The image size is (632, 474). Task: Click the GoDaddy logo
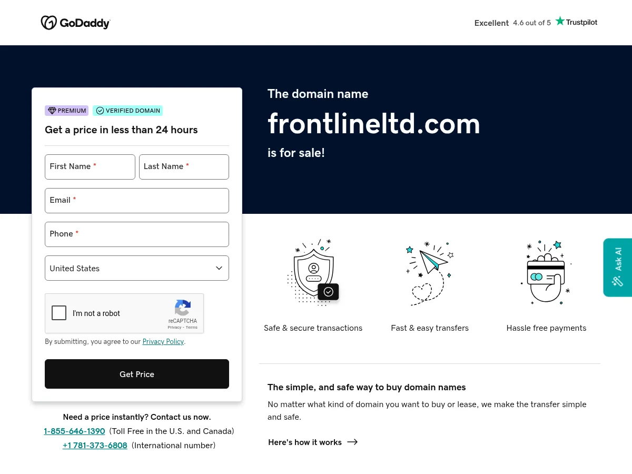pyautogui.click(x=75, y=22)
